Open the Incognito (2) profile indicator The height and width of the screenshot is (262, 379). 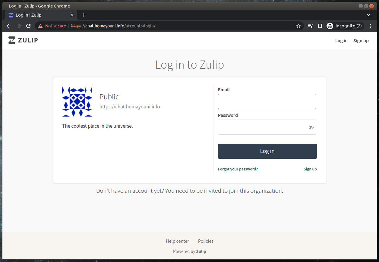point(345,26)
